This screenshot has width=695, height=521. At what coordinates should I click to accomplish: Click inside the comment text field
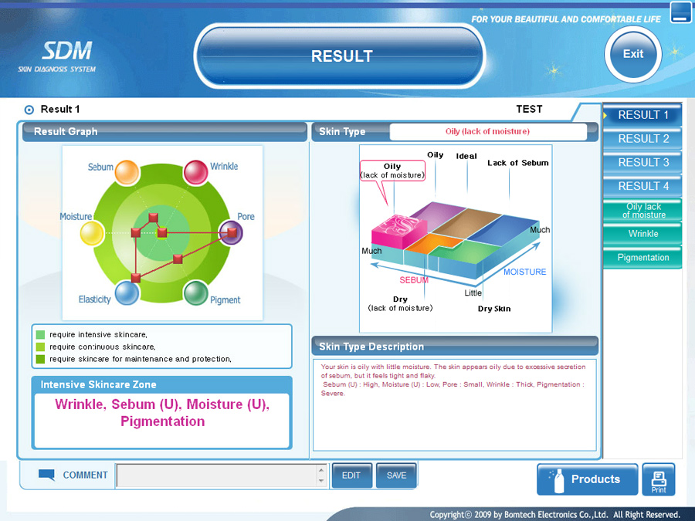point(216,475)
